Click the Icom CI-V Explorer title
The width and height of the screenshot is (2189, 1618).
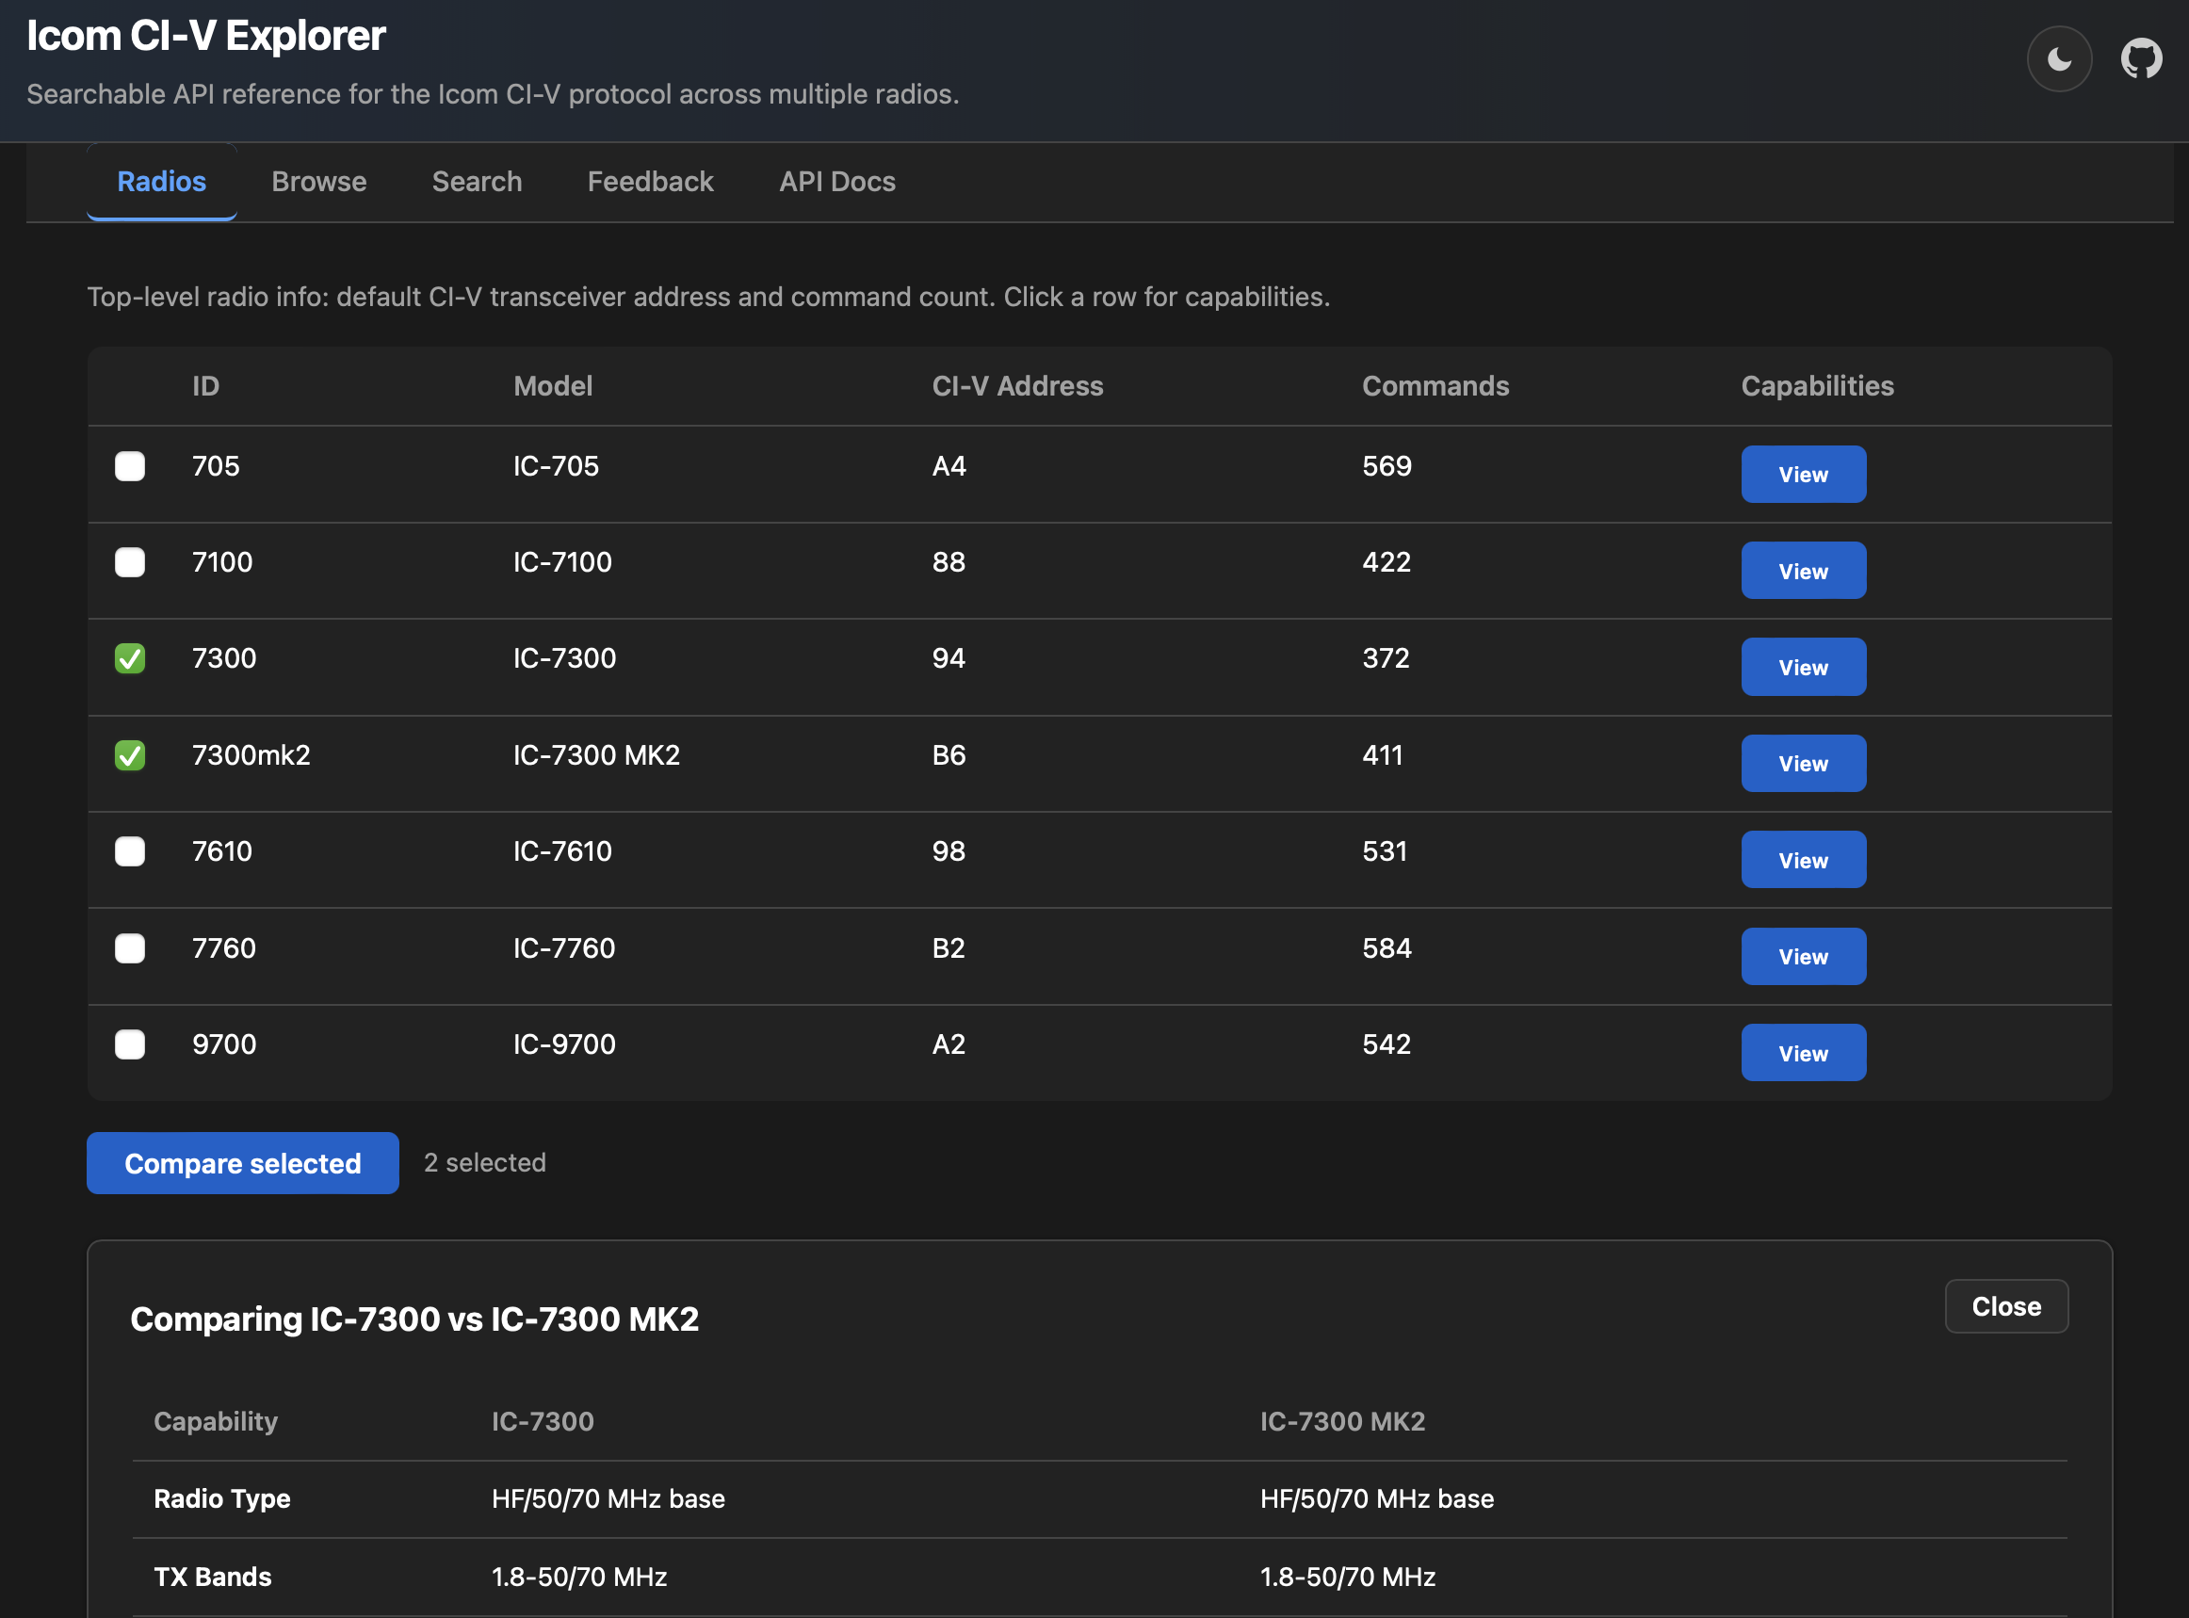[x=205, y=36]
